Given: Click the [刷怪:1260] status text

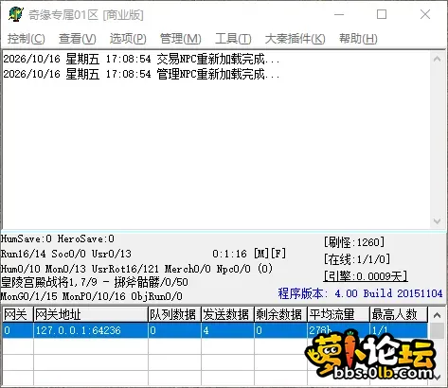Looking at the screenshot, I should 354,242.
